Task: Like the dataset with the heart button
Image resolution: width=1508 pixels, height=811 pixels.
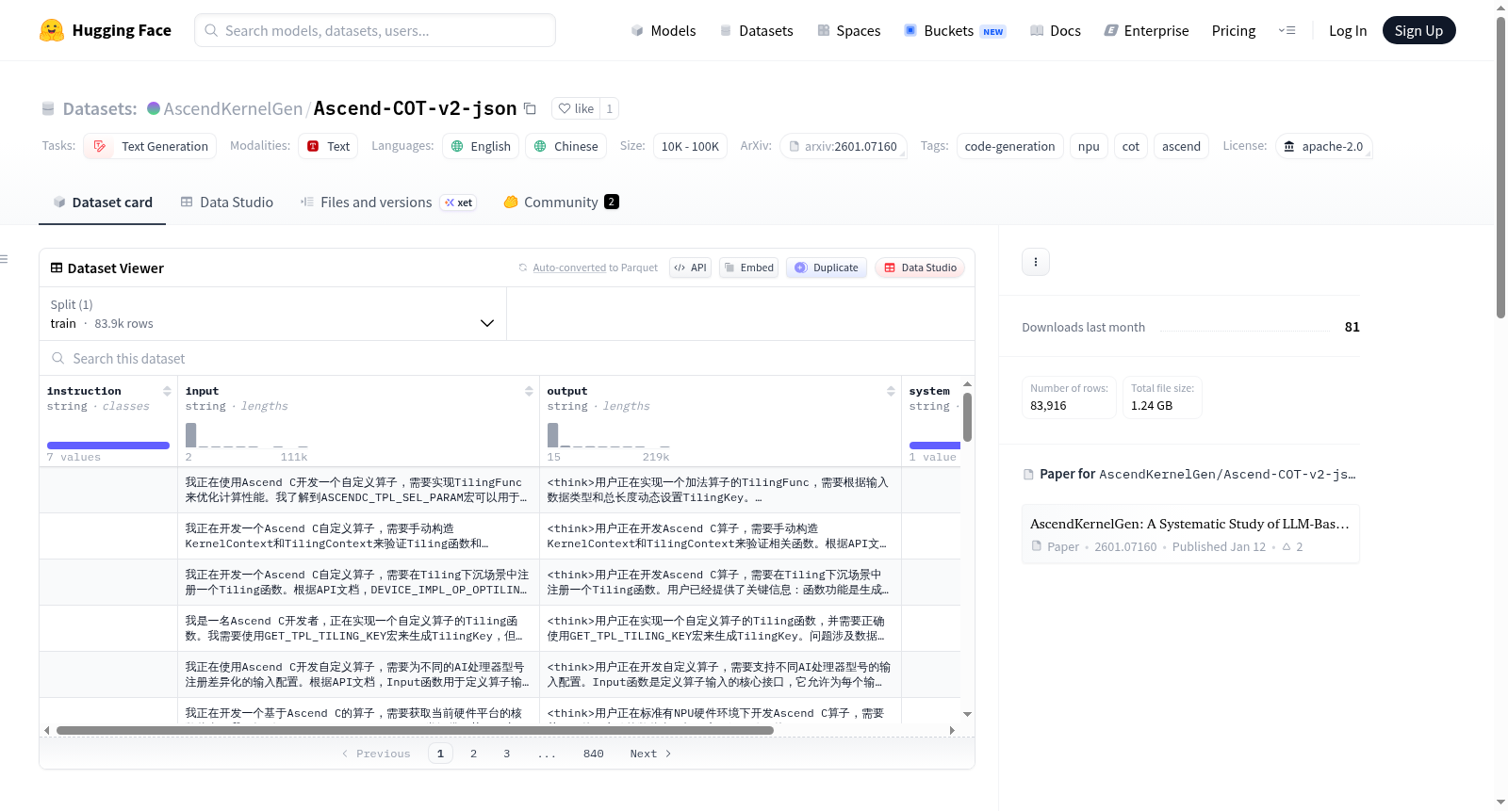Action: (576, 108)
